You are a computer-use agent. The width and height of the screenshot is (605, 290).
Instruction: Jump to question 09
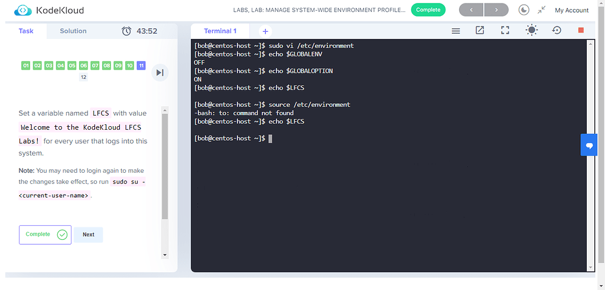click(x=118, y=66)
